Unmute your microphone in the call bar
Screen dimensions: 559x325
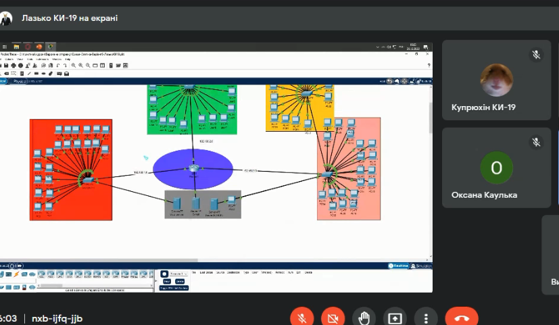point(301,317)
